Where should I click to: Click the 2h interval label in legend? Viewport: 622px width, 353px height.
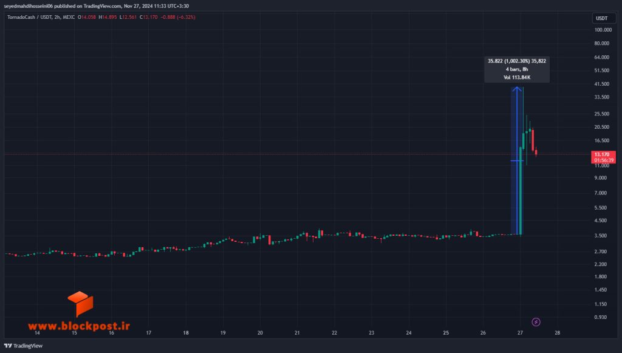point(57,18)
